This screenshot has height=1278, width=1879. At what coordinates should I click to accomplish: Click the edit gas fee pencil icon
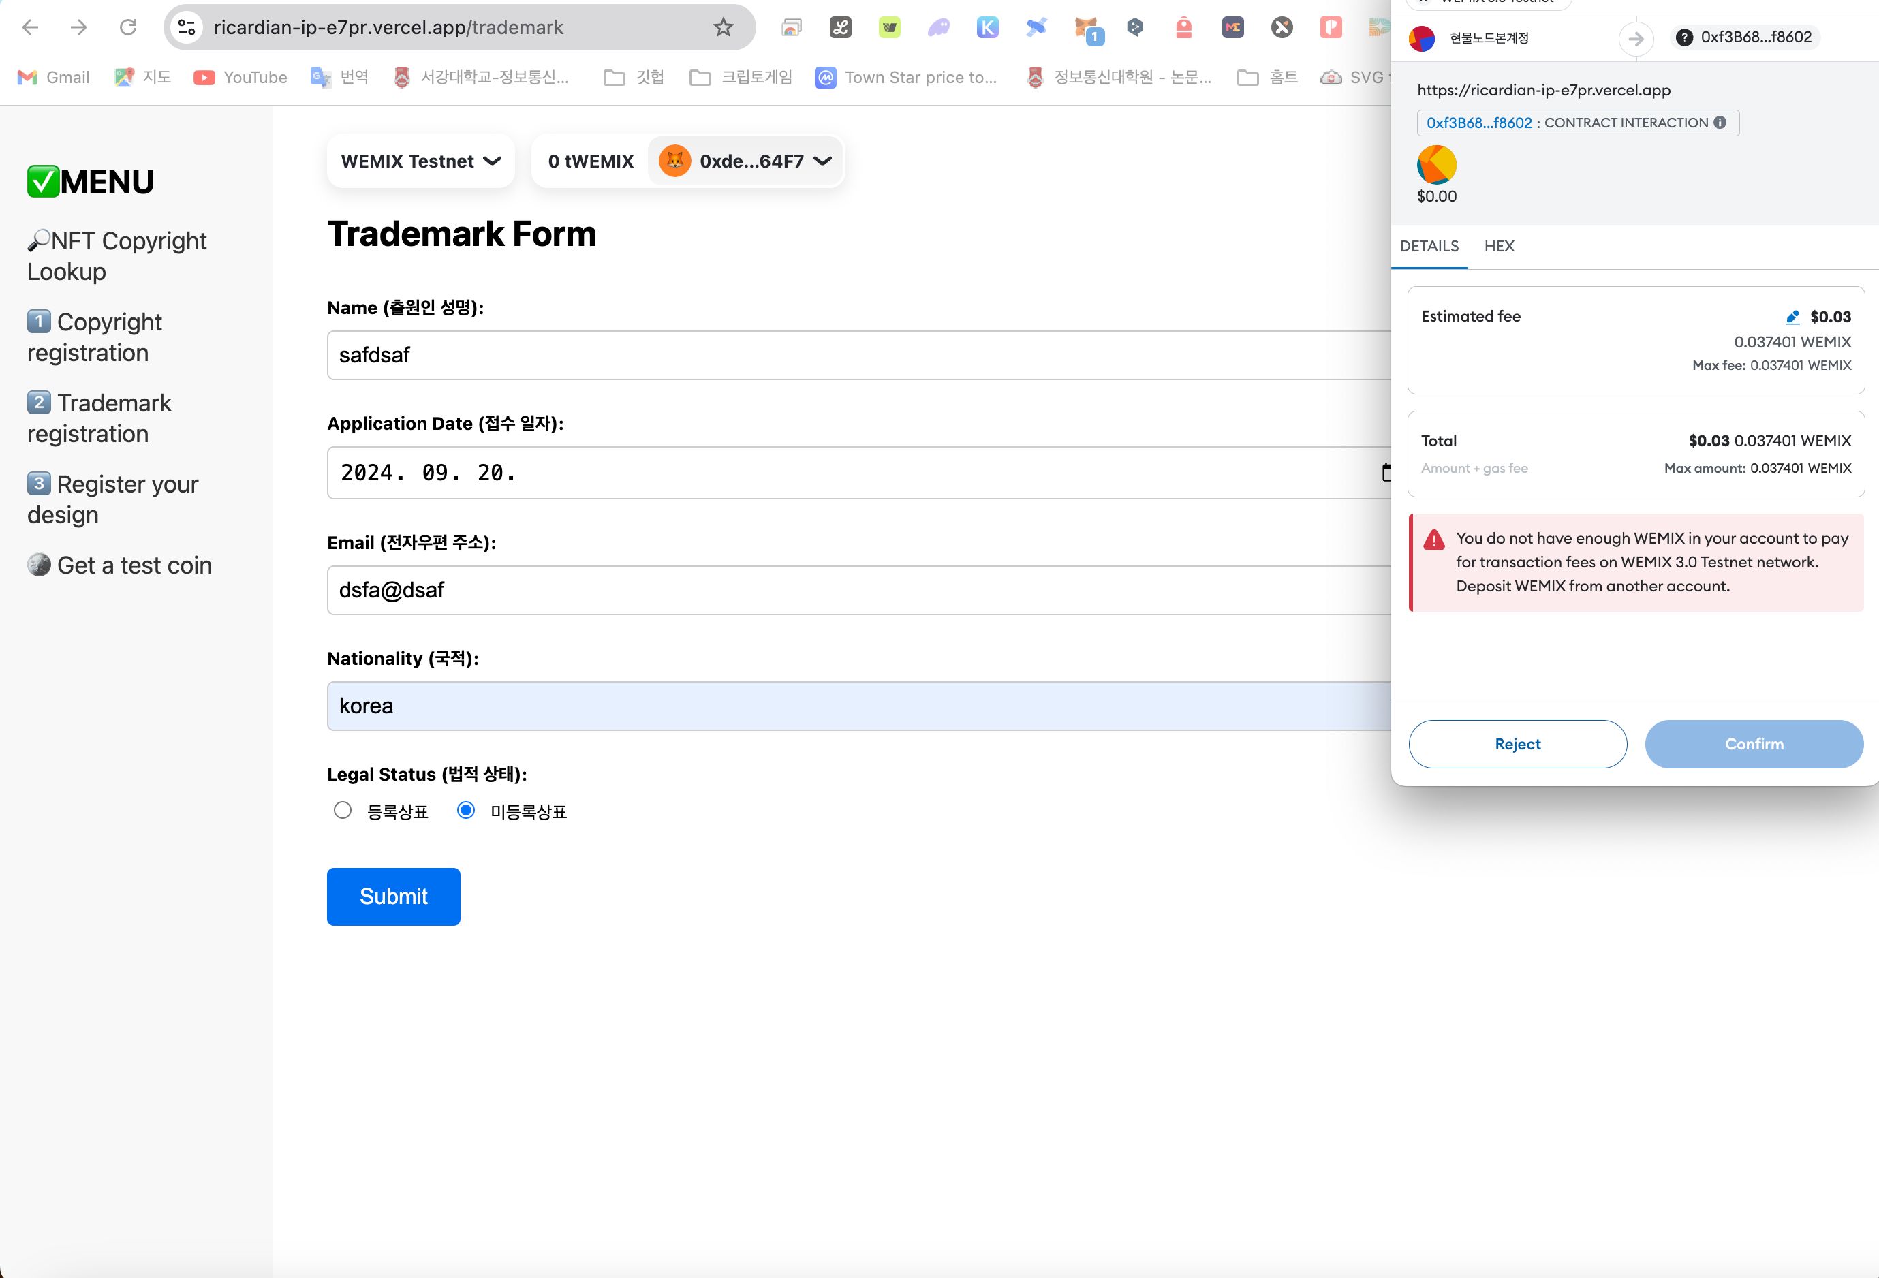tap(1792, 317)
